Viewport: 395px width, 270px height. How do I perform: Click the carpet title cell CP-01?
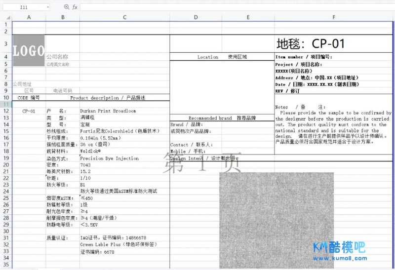coord(310,44)
